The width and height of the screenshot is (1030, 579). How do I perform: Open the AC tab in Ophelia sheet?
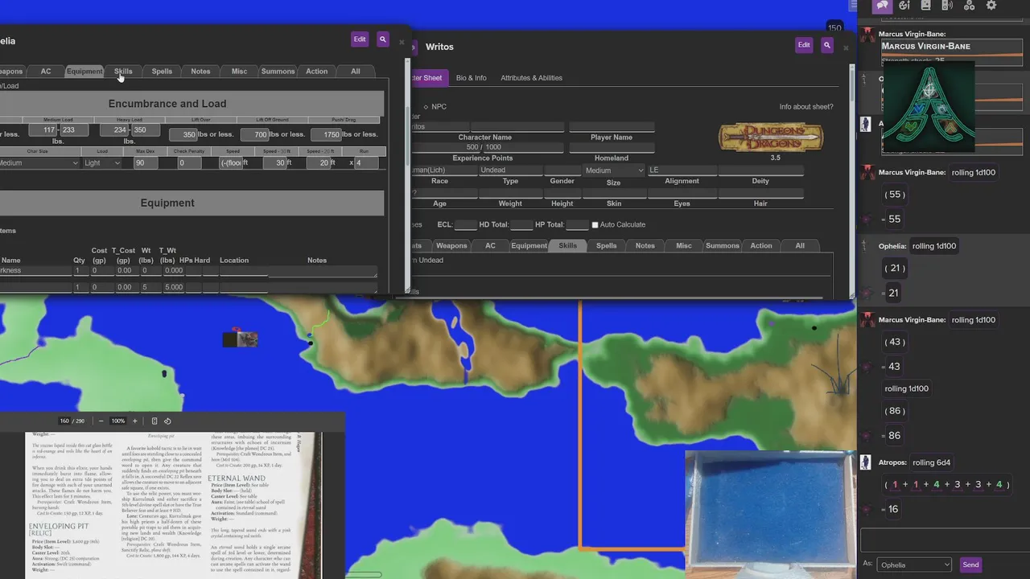click(x=46, y=72)
